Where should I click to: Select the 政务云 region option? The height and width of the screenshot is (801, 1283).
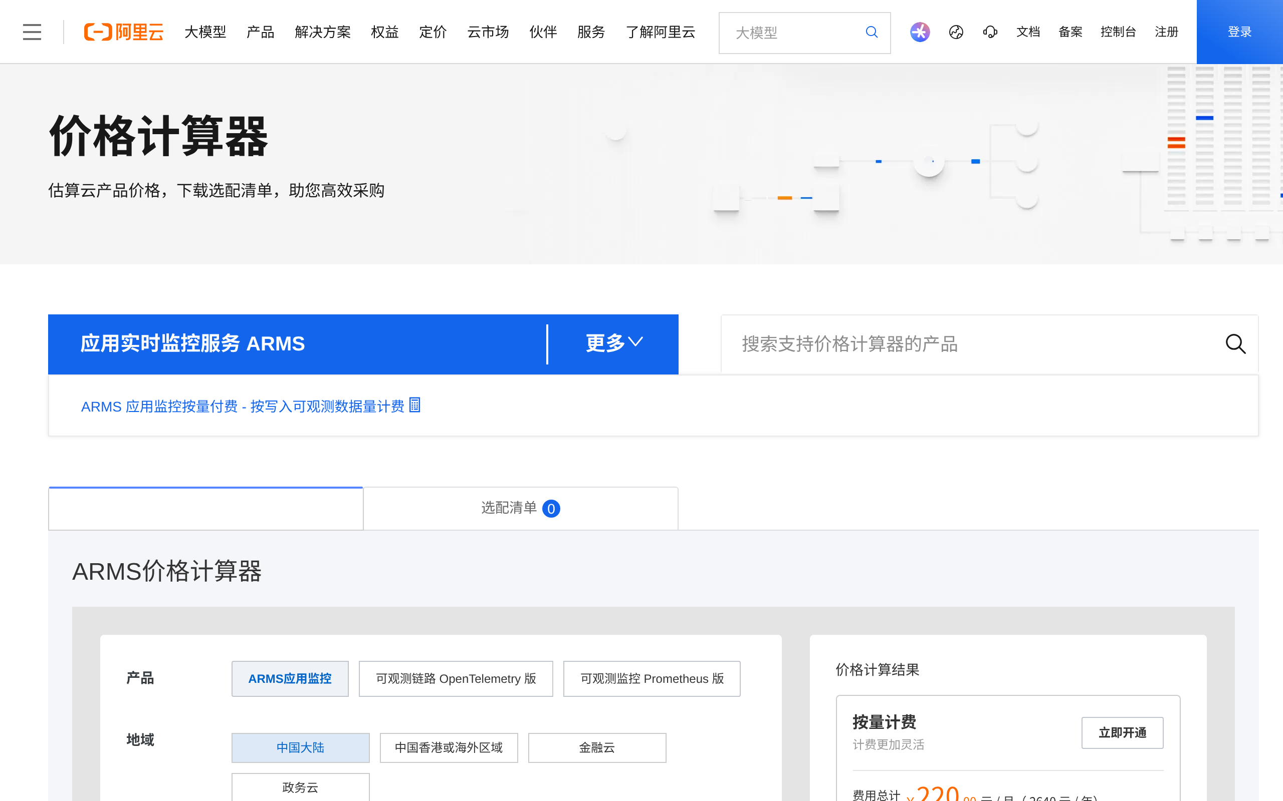click(x=301, y=787)
